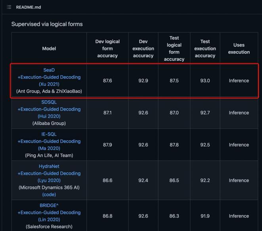262x231 pixels.
Task: Click the Supervised via logical forms heading
Action: (47, 24)
